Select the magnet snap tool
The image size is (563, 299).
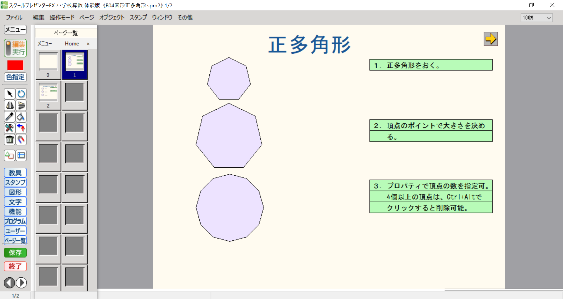click(x=21, y=140)
